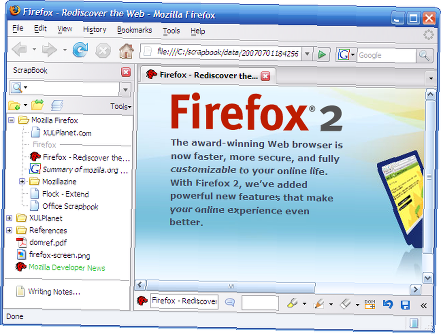The width and height of the screenshot is (441, 334).
Task: Click the red icon in the edit toolbar
Action: [x=142, y=300]
